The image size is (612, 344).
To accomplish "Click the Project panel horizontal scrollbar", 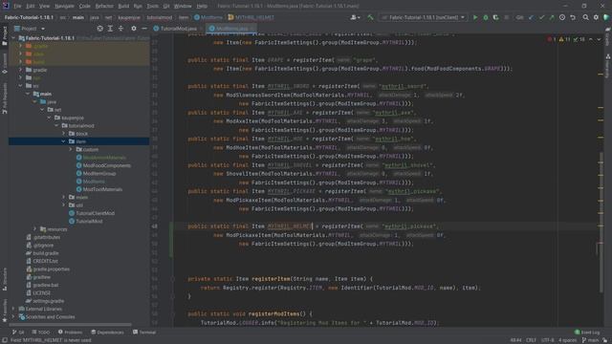I will pyautogui.click(x=70, y=324).
